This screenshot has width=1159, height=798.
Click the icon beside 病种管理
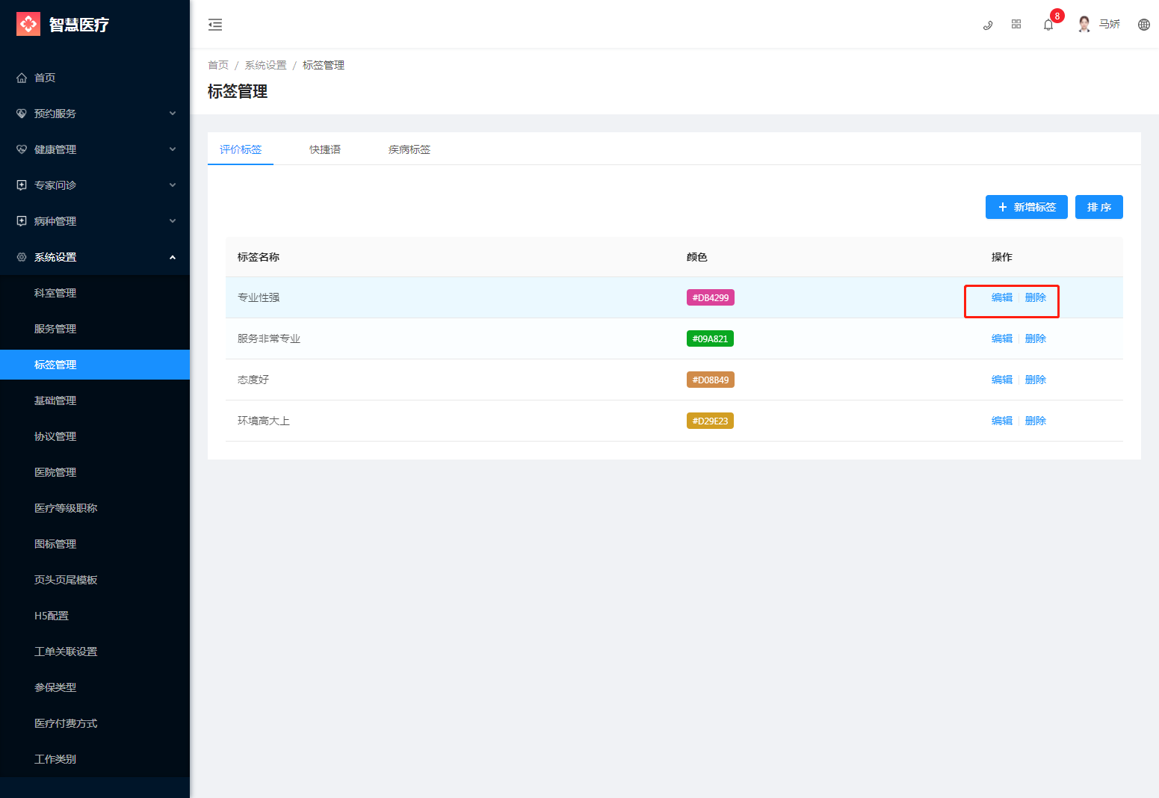22,221
